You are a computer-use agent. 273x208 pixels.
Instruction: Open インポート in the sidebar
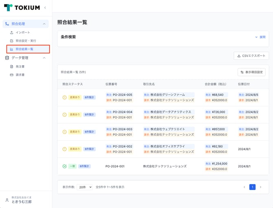click(x=22, y=32)
